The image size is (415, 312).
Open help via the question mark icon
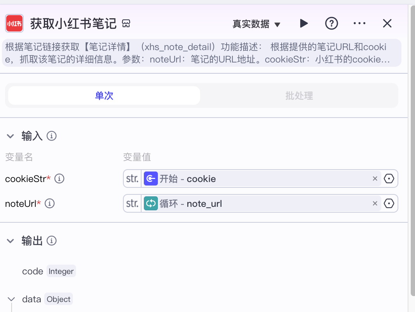pyautogui.click(x=331, y=24)
